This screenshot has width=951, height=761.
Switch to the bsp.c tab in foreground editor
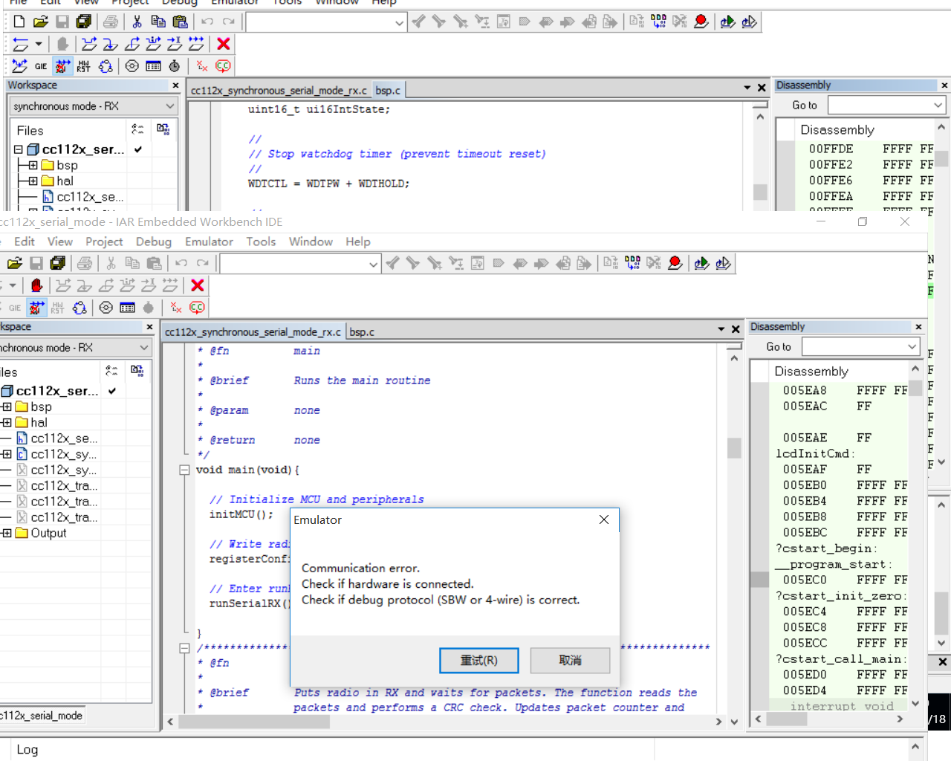[x=362, y=332]
